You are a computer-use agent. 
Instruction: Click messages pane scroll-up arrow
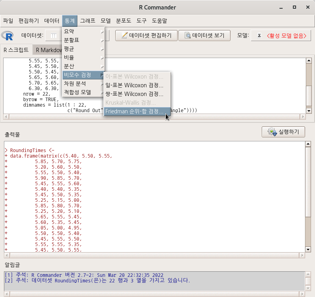point(308,274)
